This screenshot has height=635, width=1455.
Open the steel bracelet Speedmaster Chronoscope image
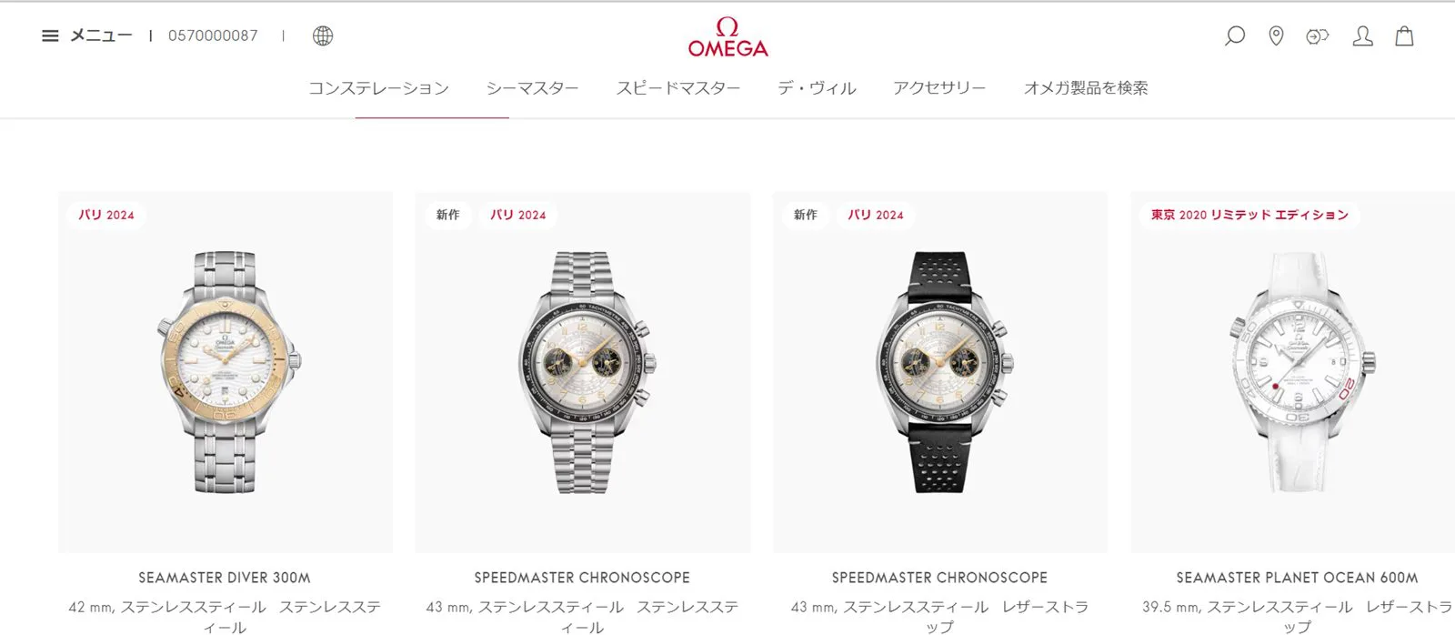pyautogui.click(x=583, y=372)
